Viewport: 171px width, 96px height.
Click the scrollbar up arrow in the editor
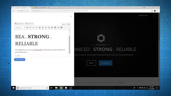pos(69,31)
